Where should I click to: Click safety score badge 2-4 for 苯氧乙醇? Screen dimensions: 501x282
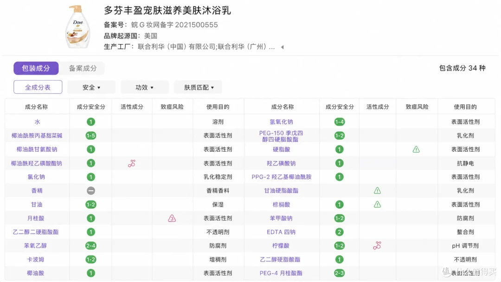coord(91,246)
